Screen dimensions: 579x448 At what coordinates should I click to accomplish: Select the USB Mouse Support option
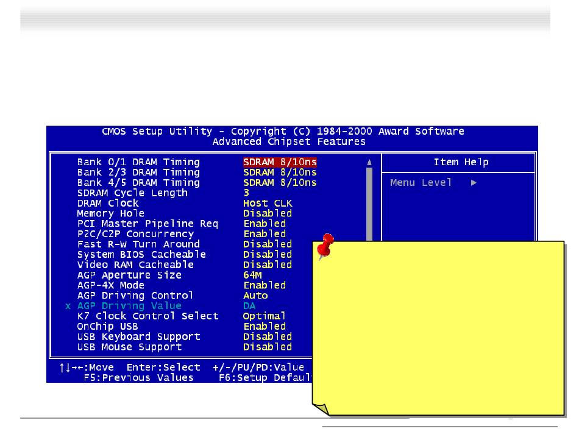(x=129, y=347)
